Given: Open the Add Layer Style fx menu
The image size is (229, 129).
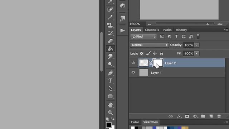Looking at the screenshot, I should pos(179,116).
